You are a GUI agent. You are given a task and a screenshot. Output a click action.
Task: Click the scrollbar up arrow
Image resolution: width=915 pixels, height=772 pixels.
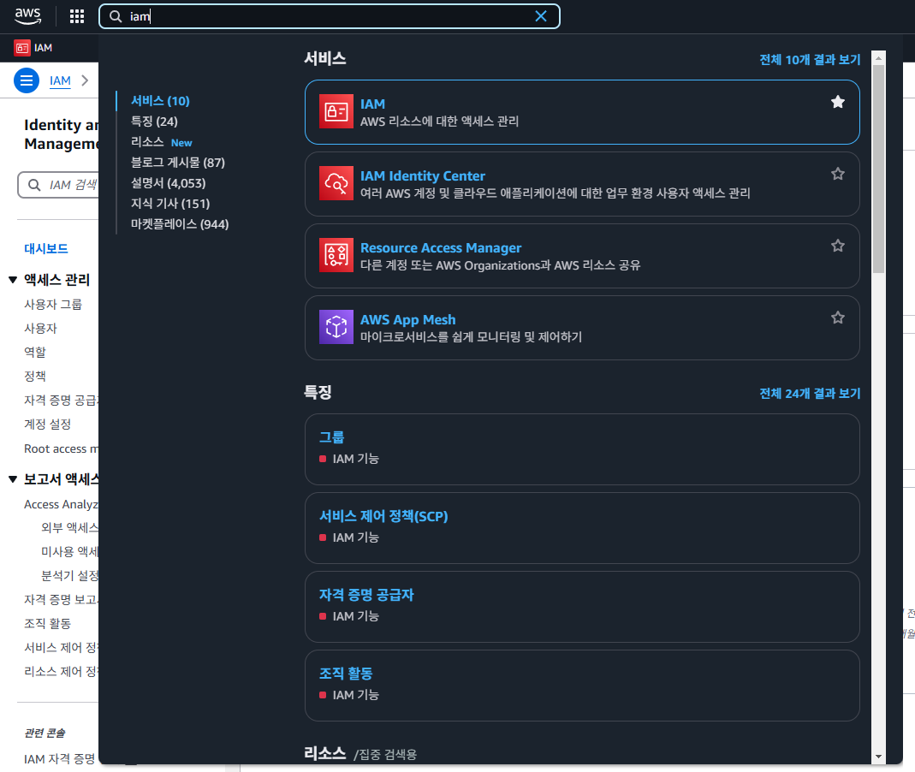[x=878, y=58]
